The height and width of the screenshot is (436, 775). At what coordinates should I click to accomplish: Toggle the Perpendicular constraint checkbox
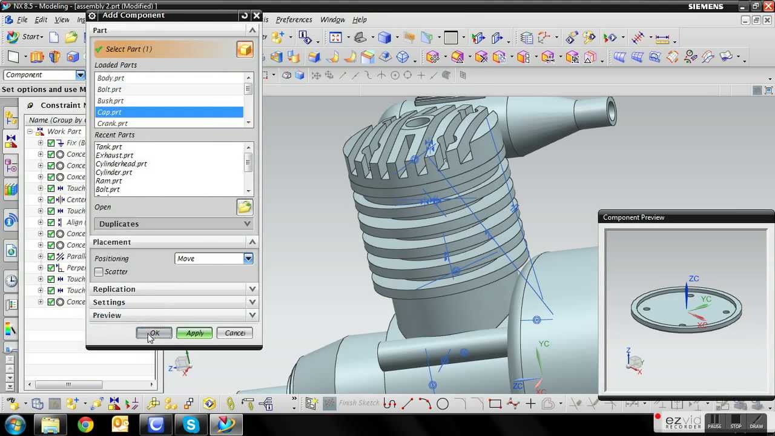point(51,268)
